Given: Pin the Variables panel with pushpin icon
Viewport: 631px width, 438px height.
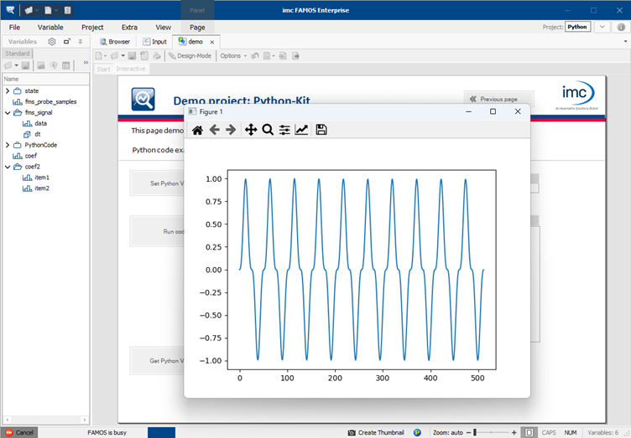Looking at the screenshot, I should coord(81,41).
